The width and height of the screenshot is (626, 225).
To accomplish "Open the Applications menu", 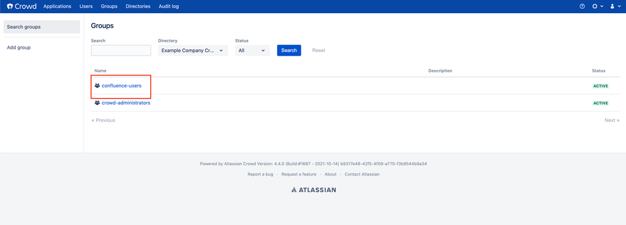I will pos(57,6).
